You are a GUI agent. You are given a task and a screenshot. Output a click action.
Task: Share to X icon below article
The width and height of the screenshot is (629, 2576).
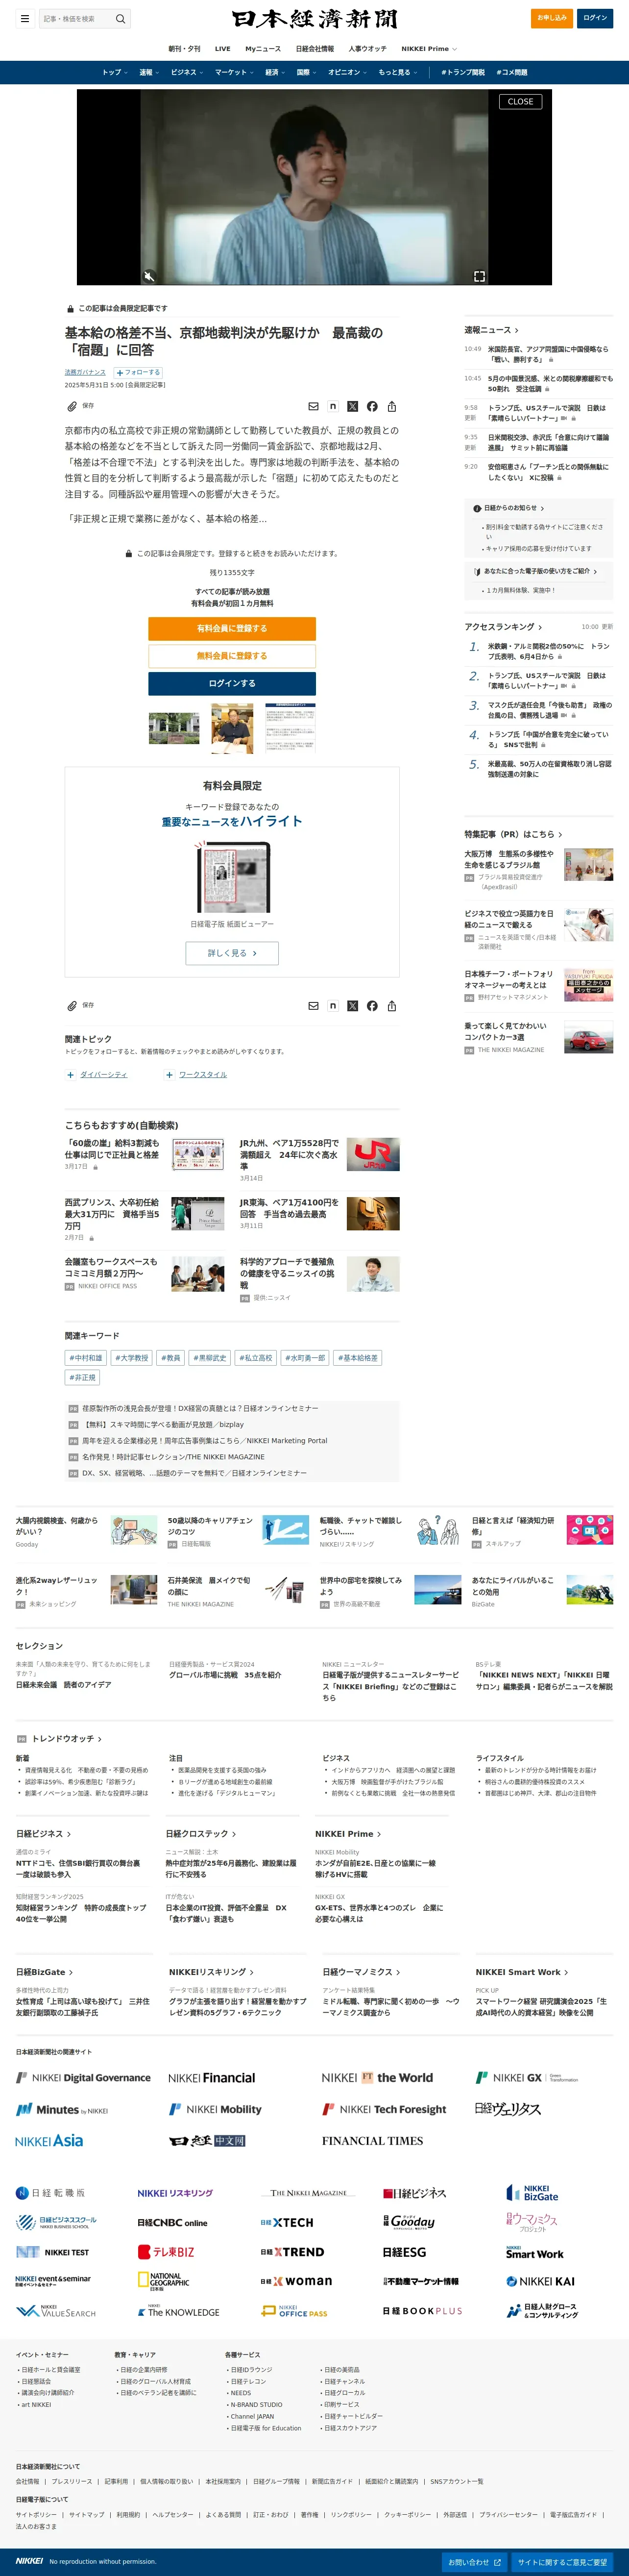[x=352, y=1006]
